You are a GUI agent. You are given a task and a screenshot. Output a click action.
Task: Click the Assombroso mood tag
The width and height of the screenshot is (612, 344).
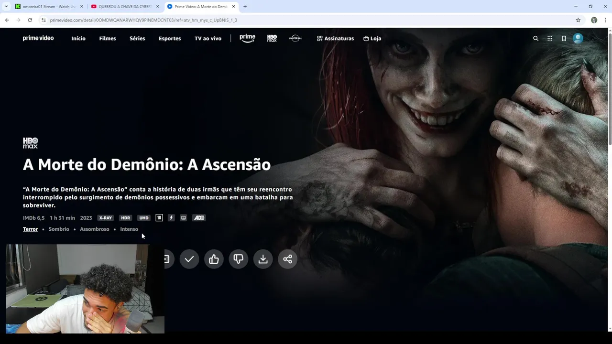pyautogui.click(x=95, y=229)
